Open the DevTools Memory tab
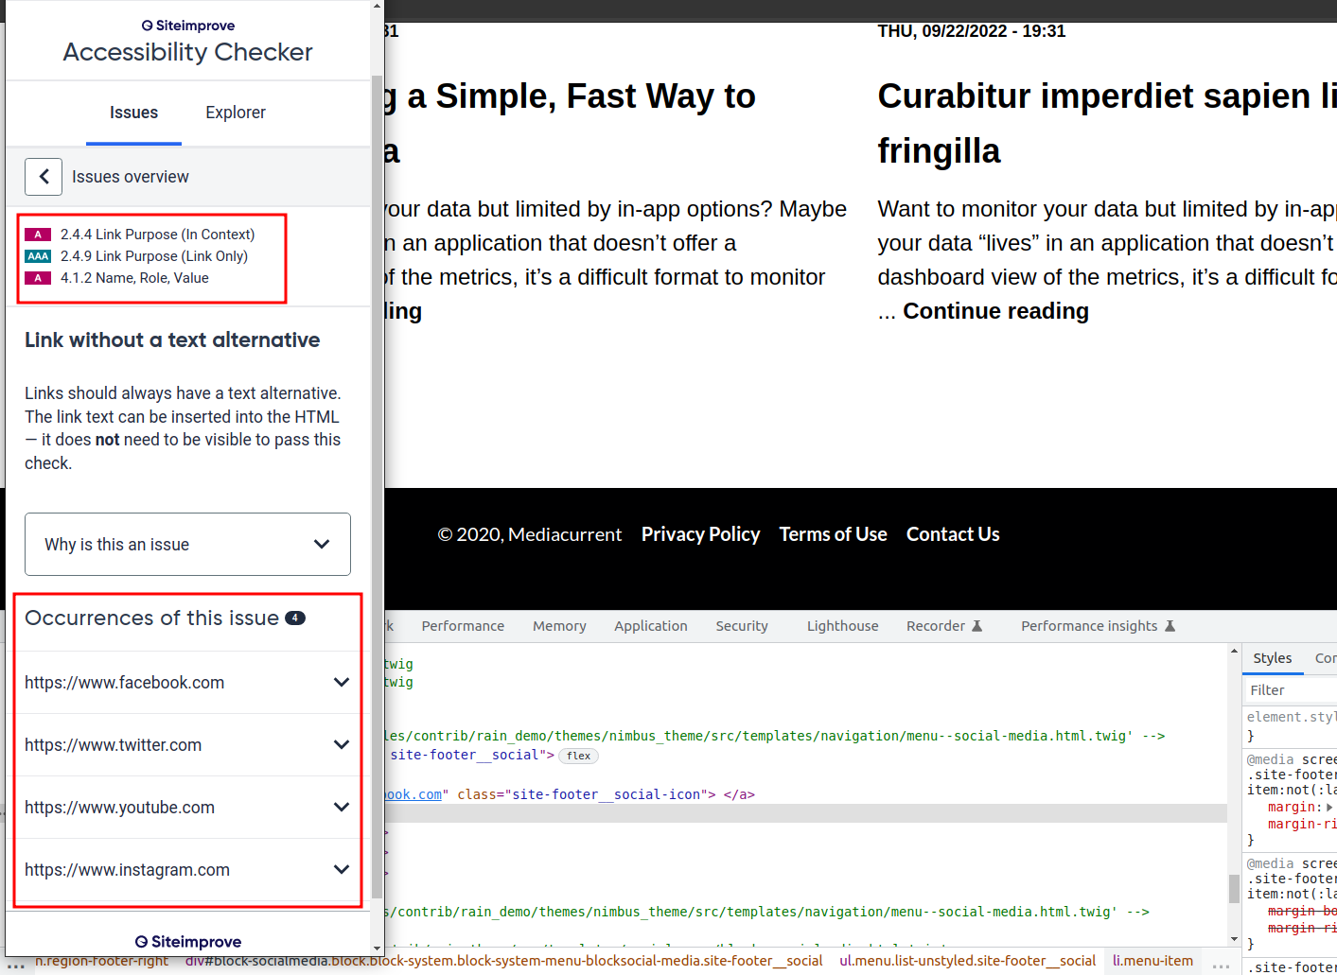The width and height of the screenshot is (1337, 975). click(x=559, y=626)
